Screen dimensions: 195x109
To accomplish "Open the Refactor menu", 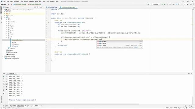I will [32, 2].
